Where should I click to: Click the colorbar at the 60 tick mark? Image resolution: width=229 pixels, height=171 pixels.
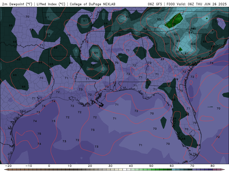(172, 169)
